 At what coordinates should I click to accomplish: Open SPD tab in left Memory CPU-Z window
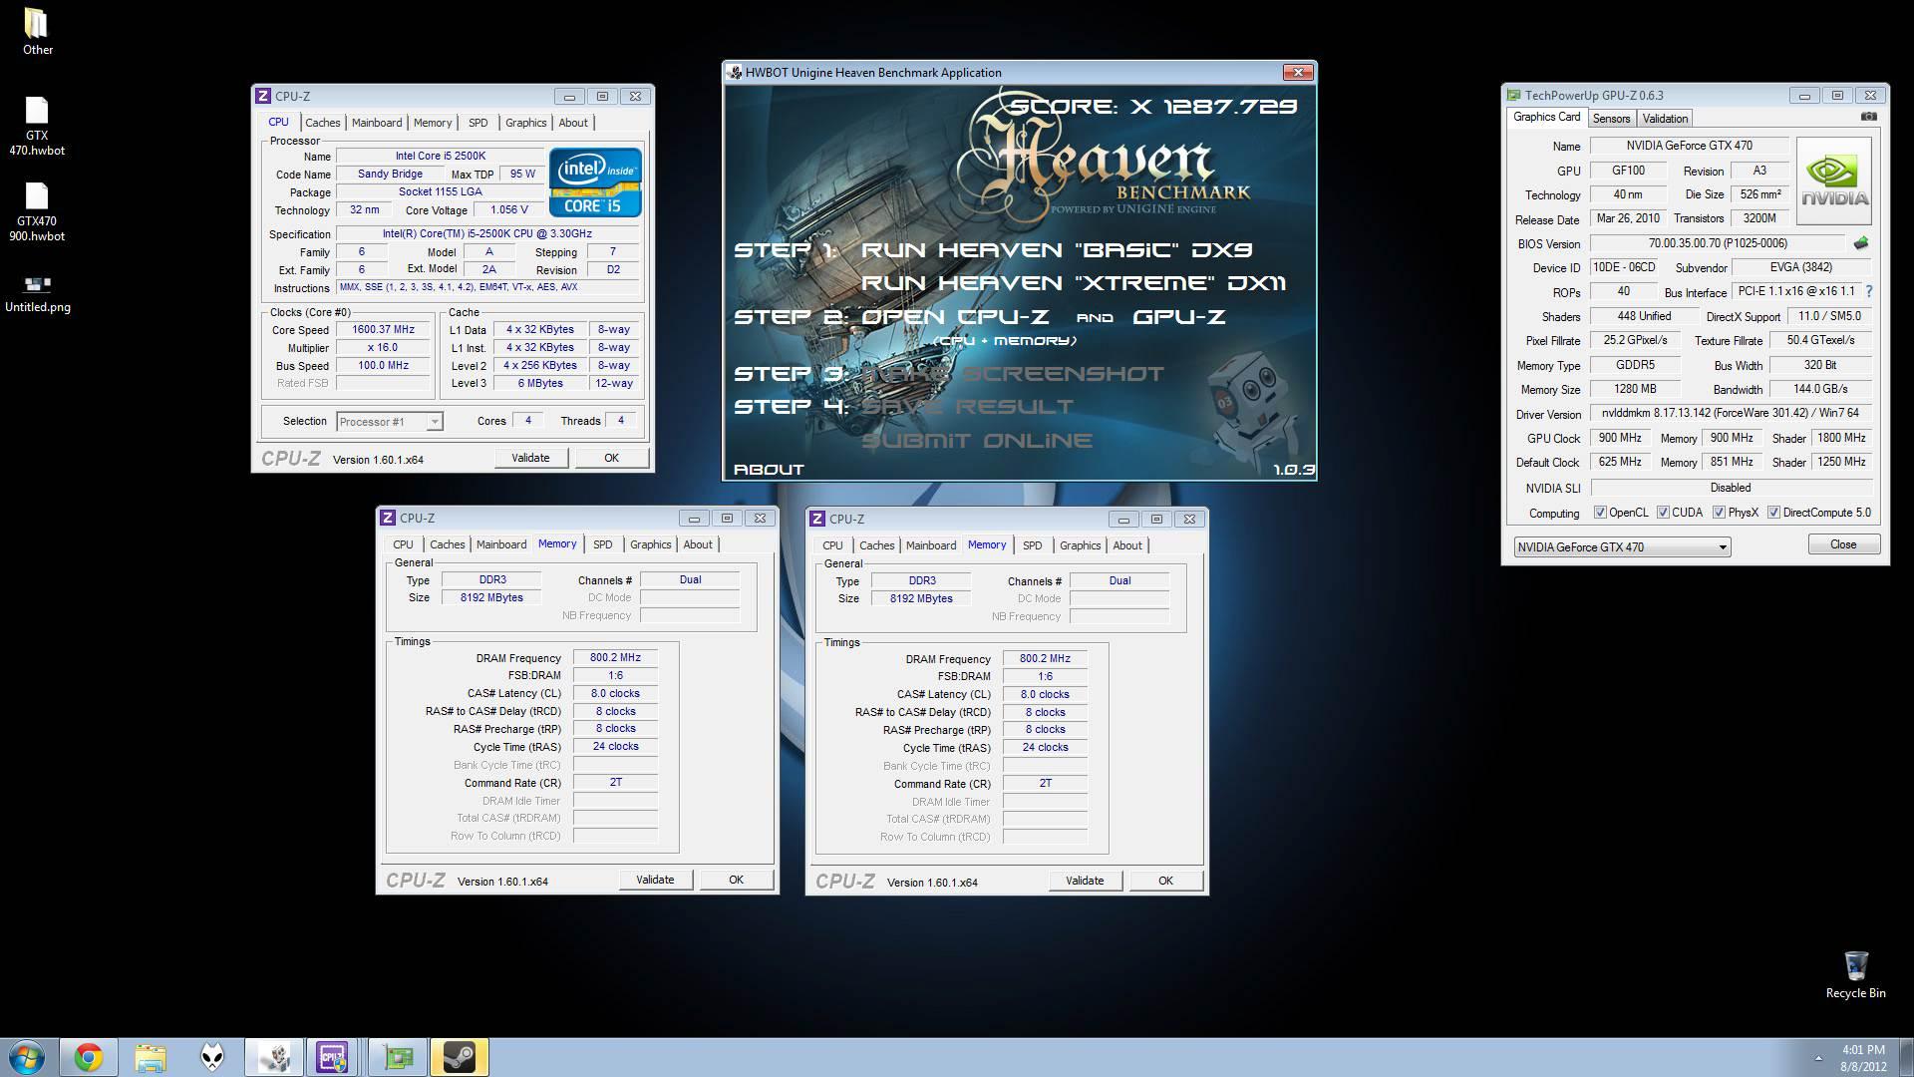(x=602, y=544)
